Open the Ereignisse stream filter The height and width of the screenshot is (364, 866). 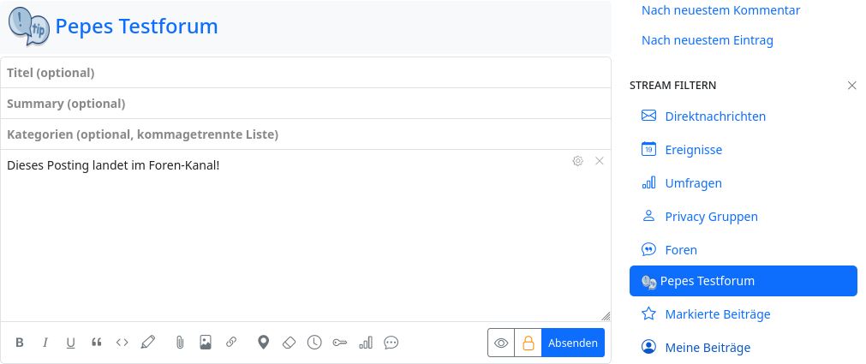pyautogui.click(x=693, y=150)
